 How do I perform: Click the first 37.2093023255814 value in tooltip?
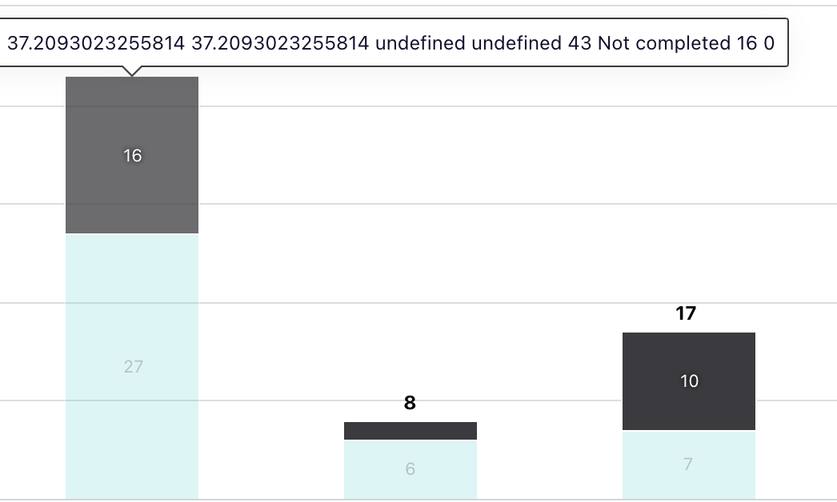pos(96,43)
